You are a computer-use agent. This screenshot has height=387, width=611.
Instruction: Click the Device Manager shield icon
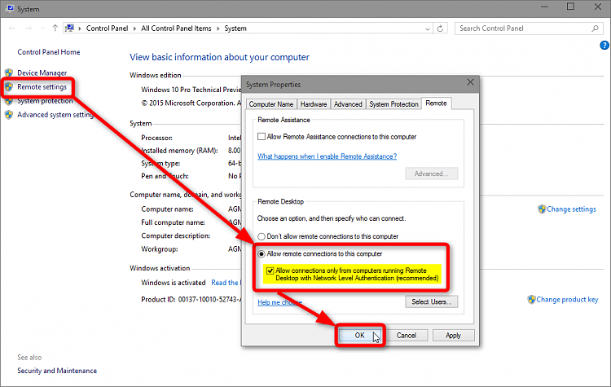[x=9, y=73]
